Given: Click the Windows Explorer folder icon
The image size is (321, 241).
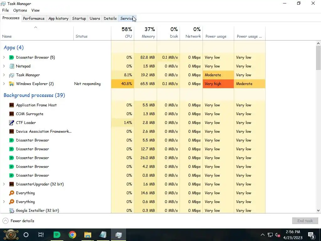Looking at the screenshot, I should pos(12,84).
